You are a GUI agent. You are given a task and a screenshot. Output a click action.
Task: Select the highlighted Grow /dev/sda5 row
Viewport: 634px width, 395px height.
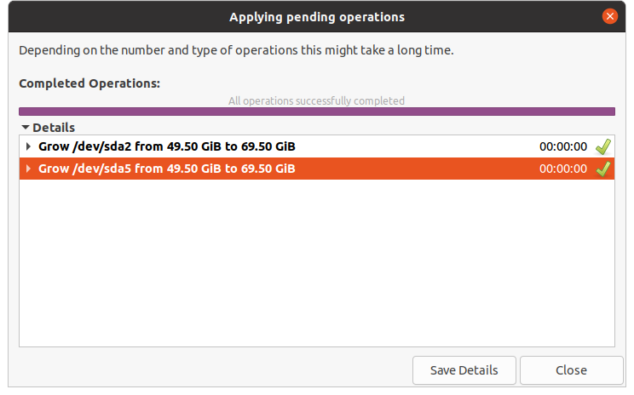click(x=166, y=169)
